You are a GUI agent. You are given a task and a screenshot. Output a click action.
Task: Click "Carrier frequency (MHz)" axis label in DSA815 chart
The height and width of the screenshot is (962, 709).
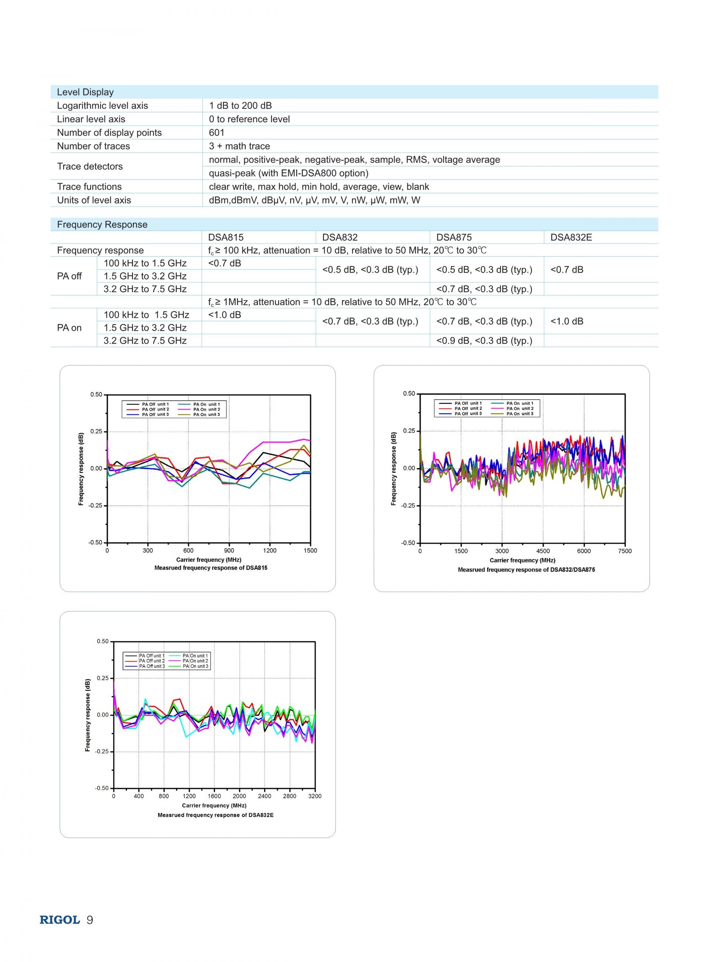pyautogui.click(x=209, y=559)
